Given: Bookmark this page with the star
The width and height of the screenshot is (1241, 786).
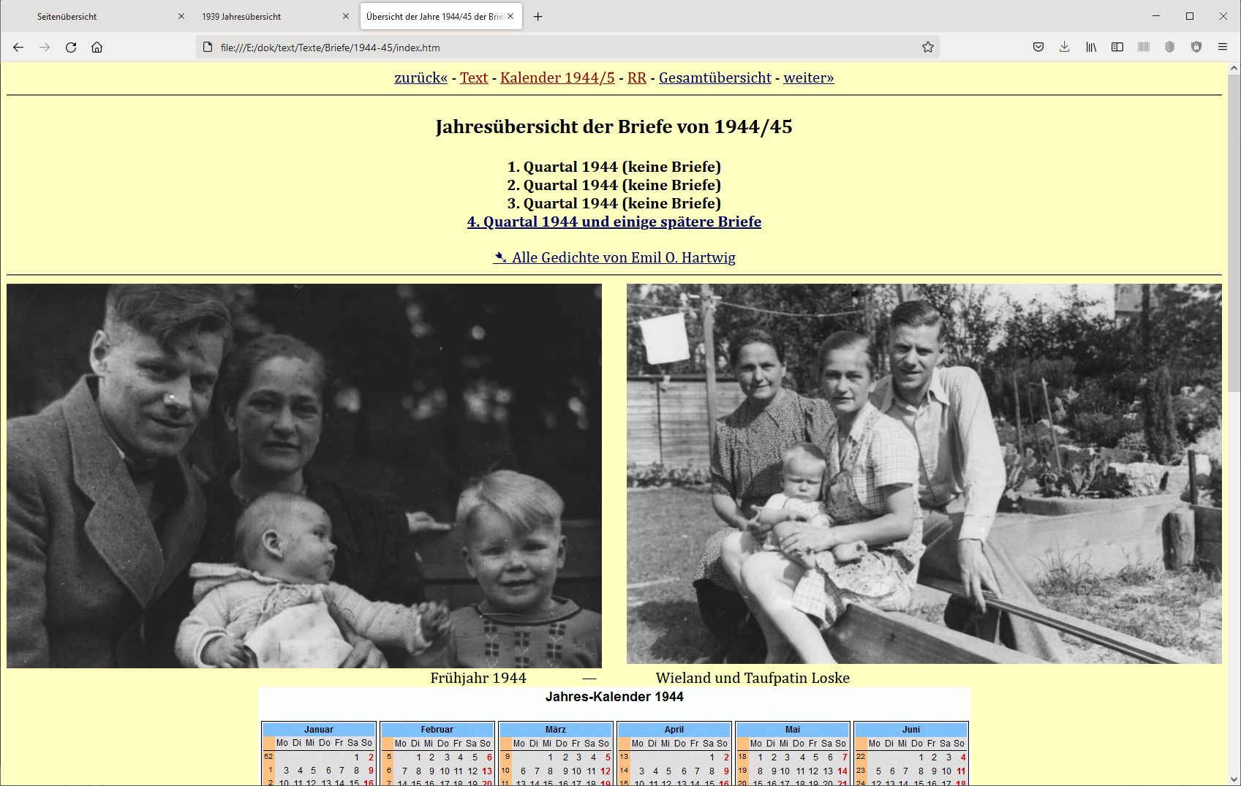Looking at the screenshot, I should pyautogui.click(x=927, y=48).
